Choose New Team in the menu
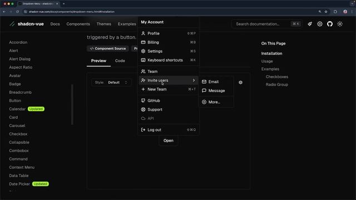 pos(168,89)
